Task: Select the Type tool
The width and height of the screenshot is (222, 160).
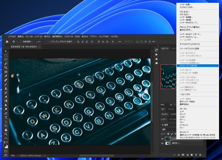Action: (x=6, y=117)
